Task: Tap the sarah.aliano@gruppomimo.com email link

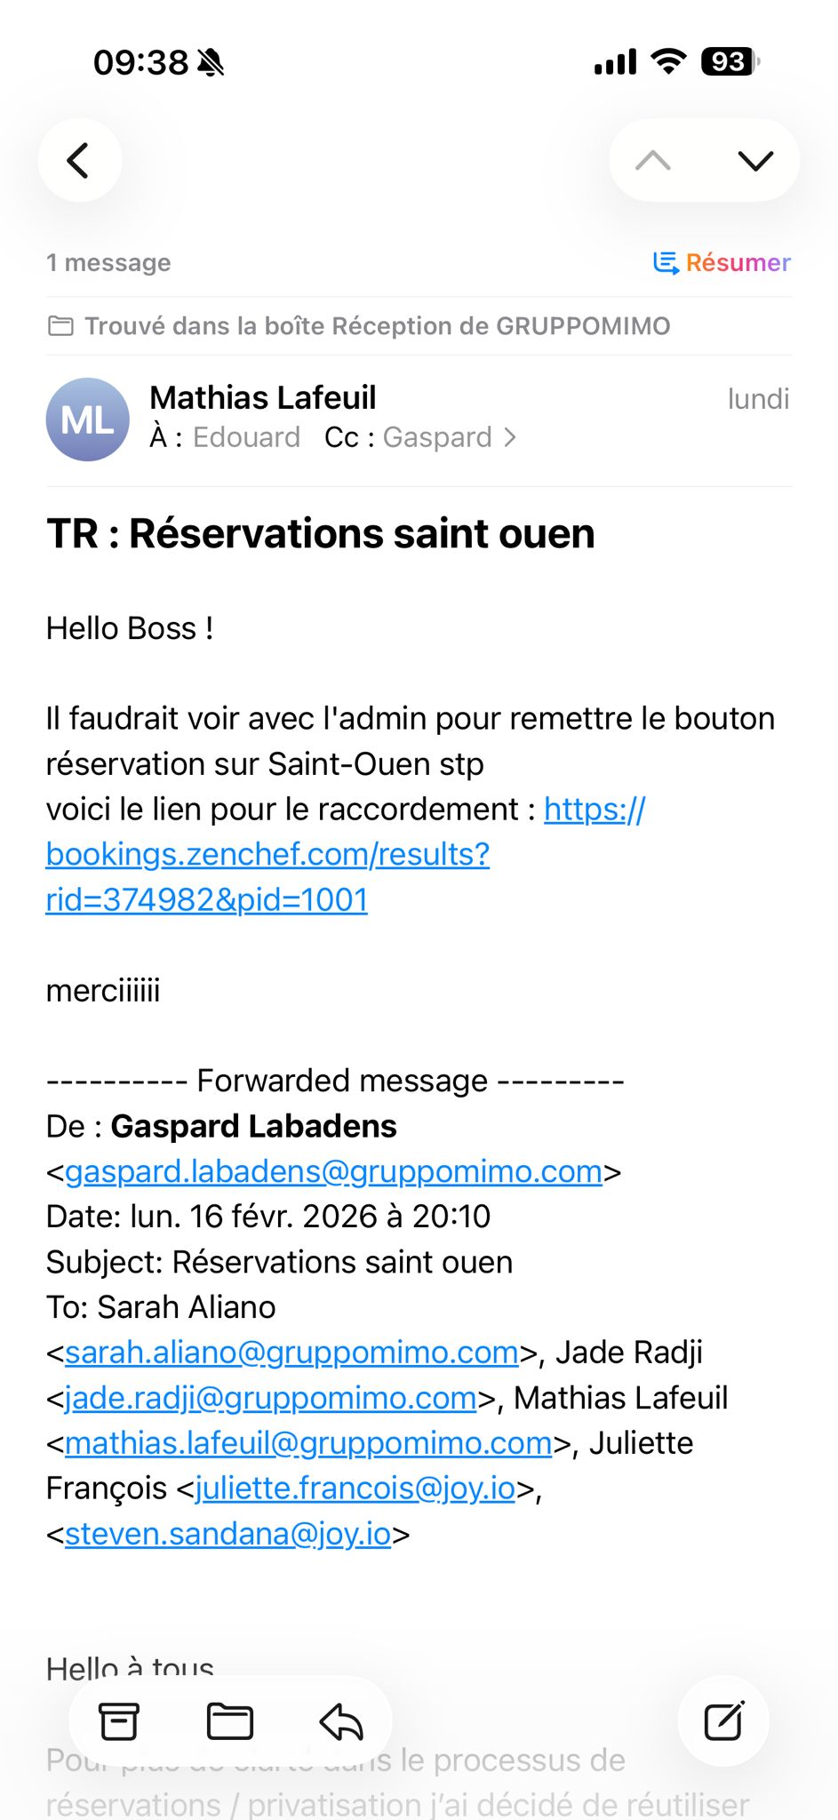Action: coord(291,1353)
